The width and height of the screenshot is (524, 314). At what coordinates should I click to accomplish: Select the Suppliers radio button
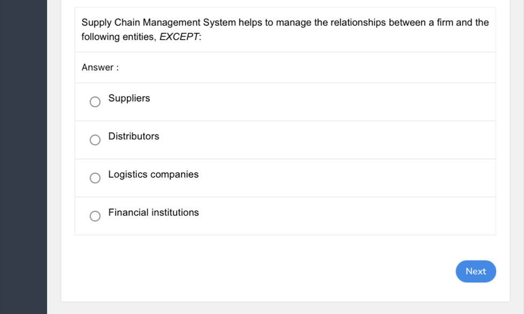point(95,102)
